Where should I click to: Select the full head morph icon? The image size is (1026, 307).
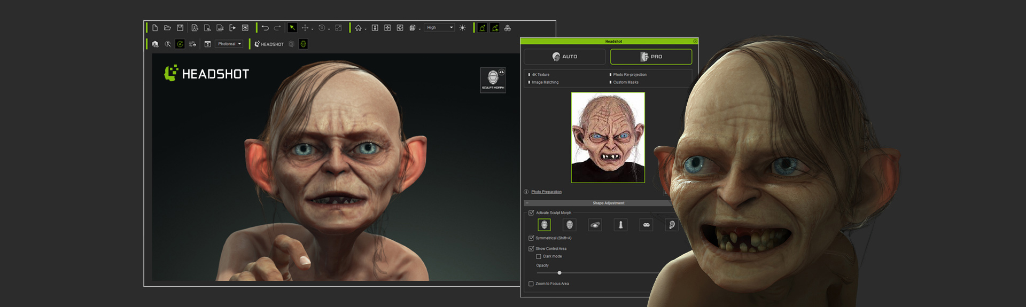coord(544,225)
